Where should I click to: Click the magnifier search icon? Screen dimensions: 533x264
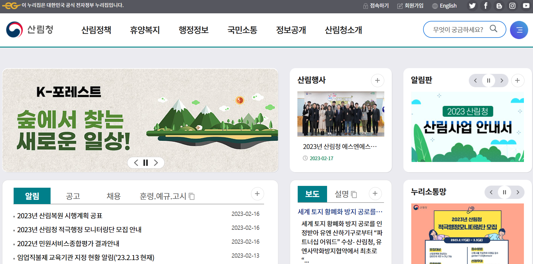point(494,29)
